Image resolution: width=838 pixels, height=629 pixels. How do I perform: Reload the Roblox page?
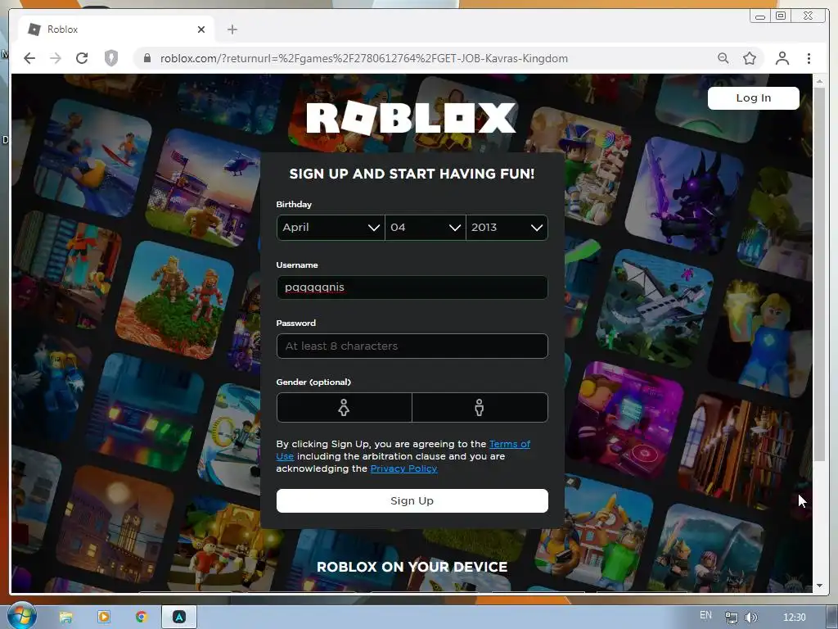(x=82, y=58)
